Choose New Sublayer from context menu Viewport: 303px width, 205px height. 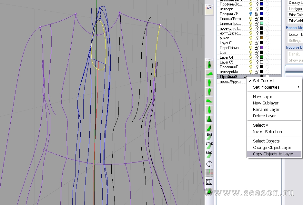pos(266,103)
